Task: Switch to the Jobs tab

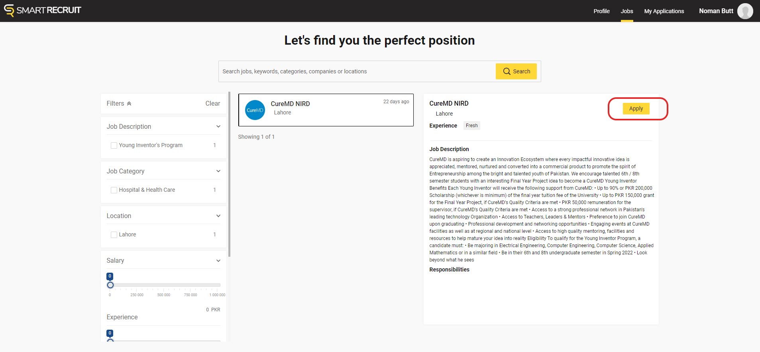Action: tap(626, 11)
